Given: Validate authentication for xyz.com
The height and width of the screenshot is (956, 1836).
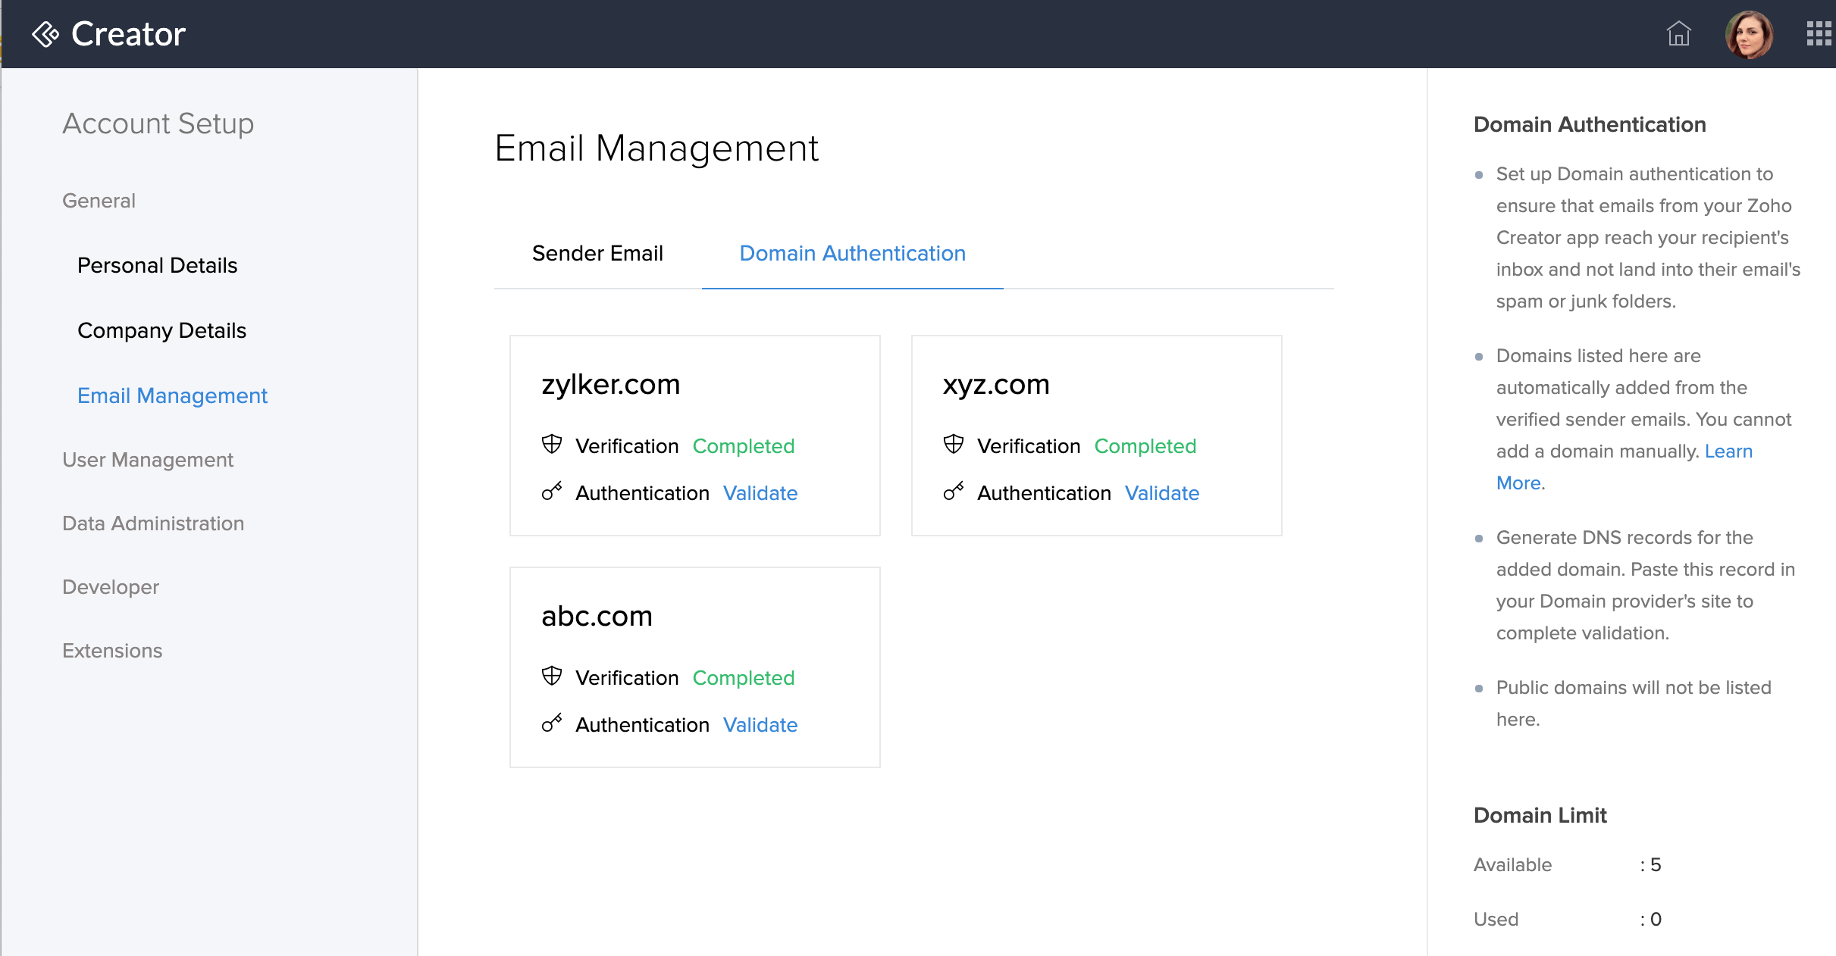Looking at the screenshot, I should coord(1162,493).
